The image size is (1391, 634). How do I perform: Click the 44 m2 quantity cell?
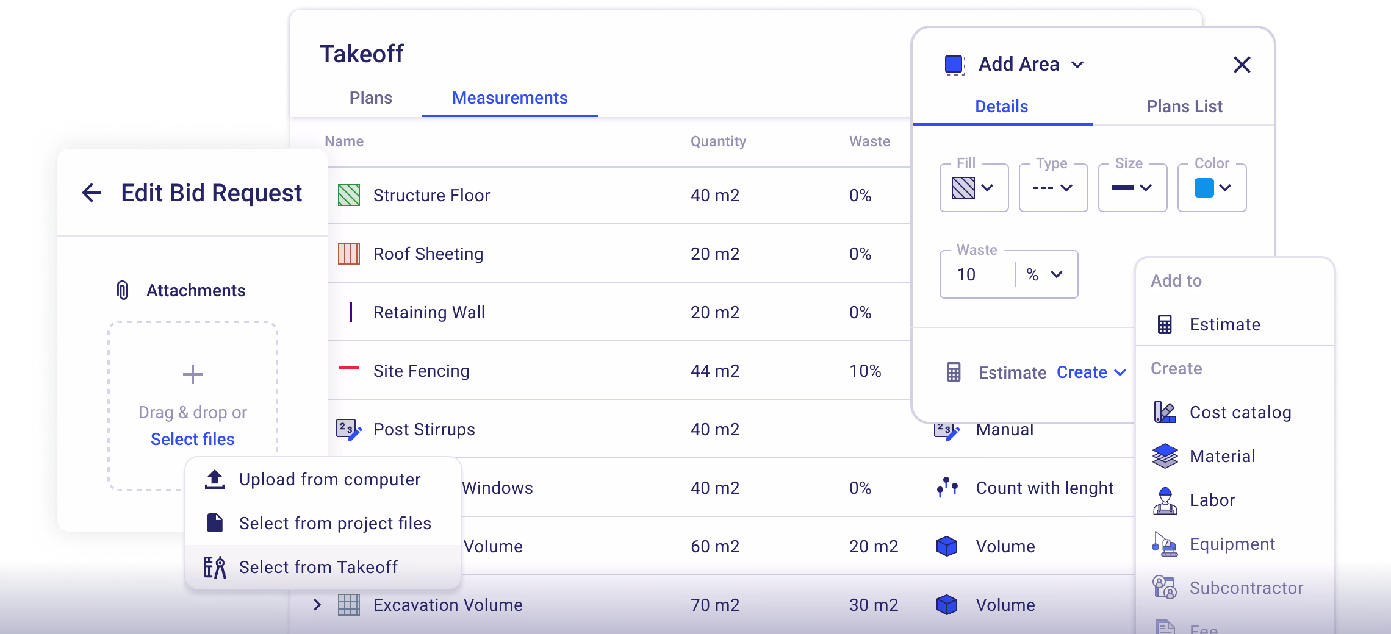coord(715,371)
